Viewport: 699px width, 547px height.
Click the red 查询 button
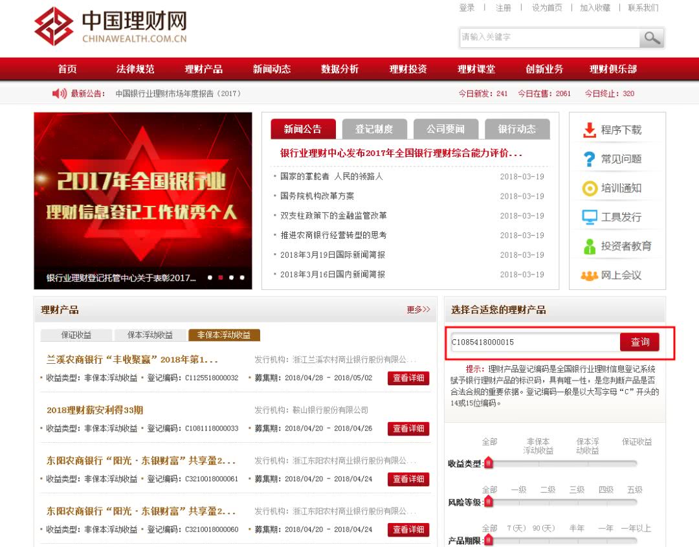click(639, 342)
